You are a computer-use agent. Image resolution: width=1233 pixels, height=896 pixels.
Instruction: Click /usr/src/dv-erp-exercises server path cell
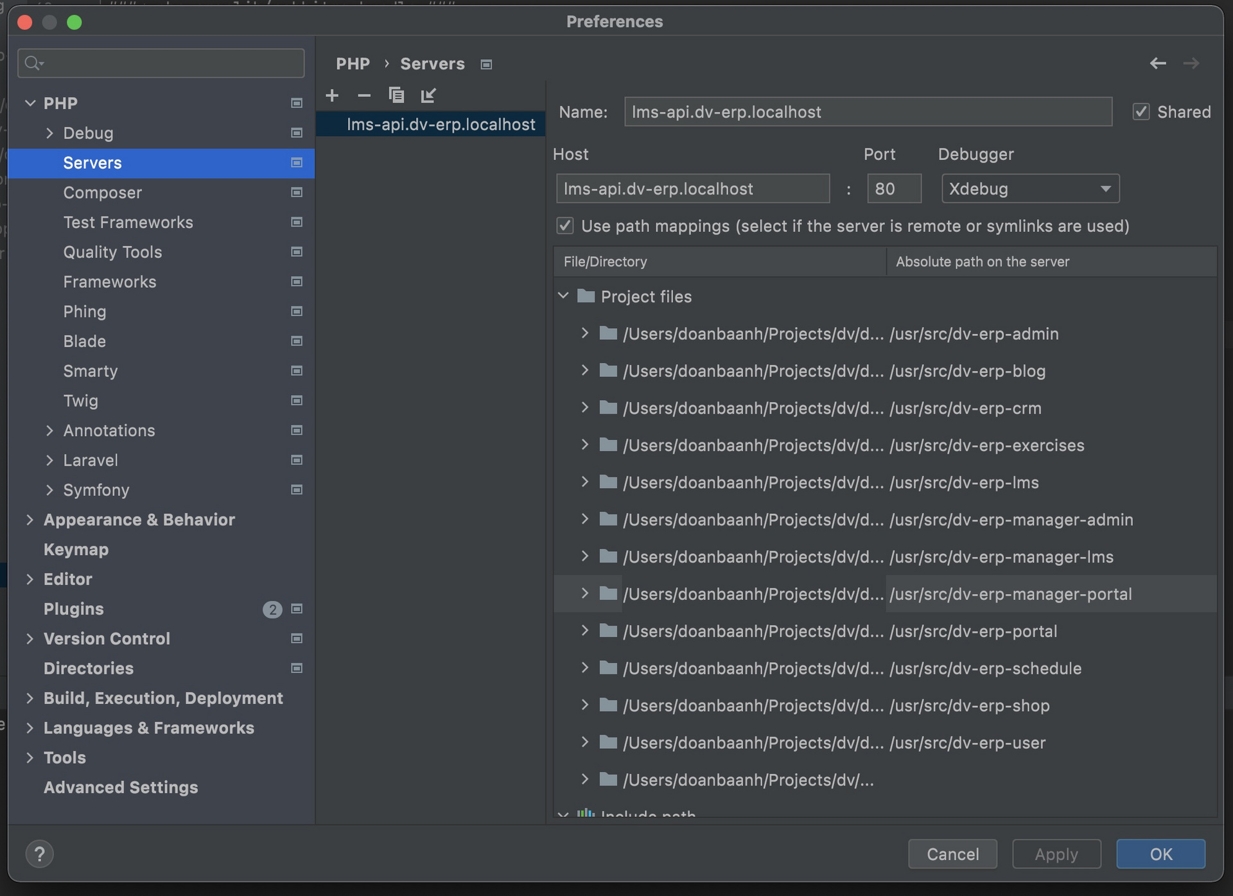pyautogui.click(x=1051, y=445)
